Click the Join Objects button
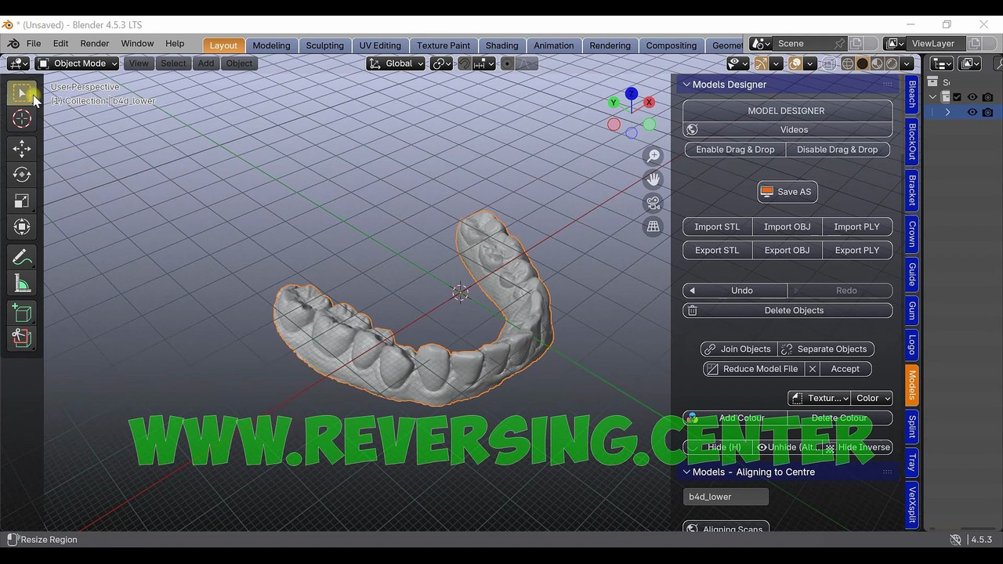Image resolution: width=1003 pixels, height=564 pixels. click(x=738, y=349)
